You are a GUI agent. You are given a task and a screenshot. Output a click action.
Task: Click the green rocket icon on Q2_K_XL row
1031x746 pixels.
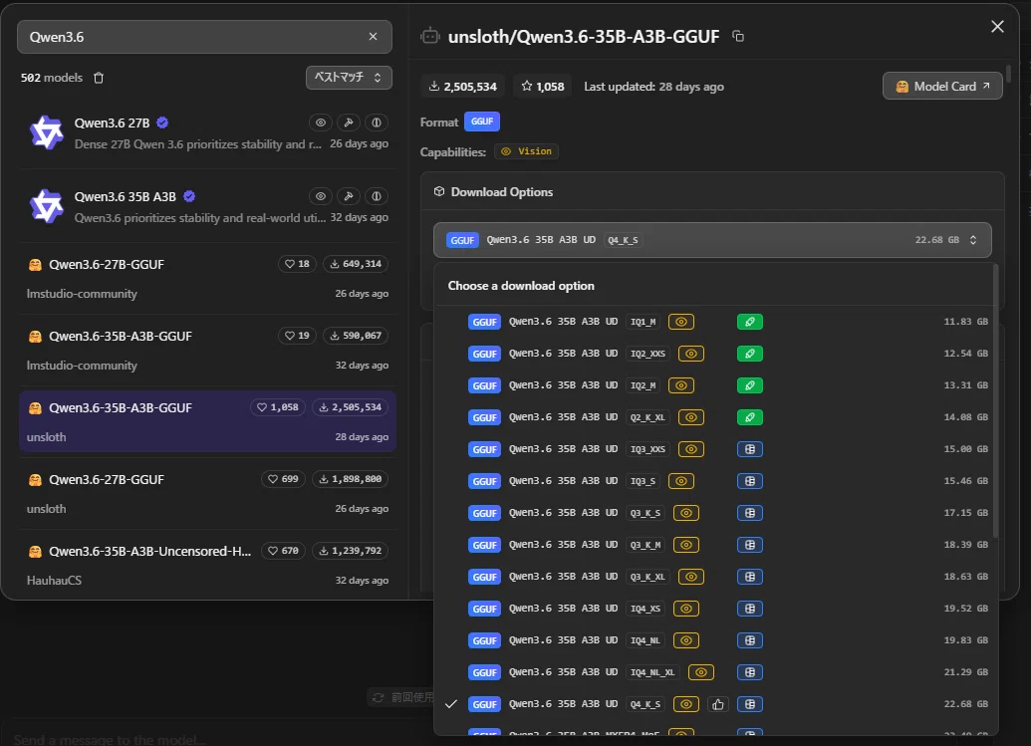pyautogui.click(x=749, y=417)
